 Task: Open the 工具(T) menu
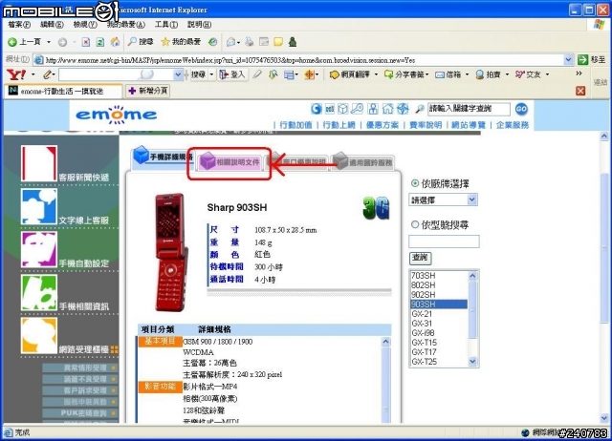(166, 25)
